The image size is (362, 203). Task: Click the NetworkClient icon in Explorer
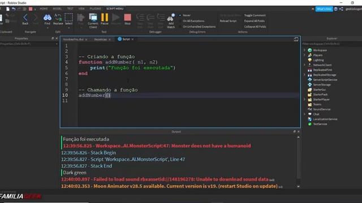coord(310,65)
